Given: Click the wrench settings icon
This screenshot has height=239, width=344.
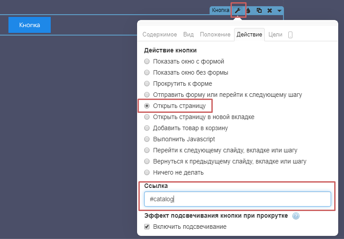Looking at the screenshot, I should pos(238,10).
